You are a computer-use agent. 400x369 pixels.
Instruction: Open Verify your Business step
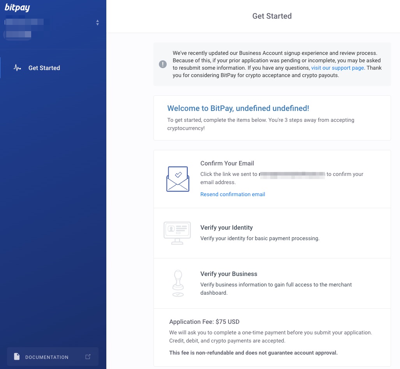pos(272,283)
